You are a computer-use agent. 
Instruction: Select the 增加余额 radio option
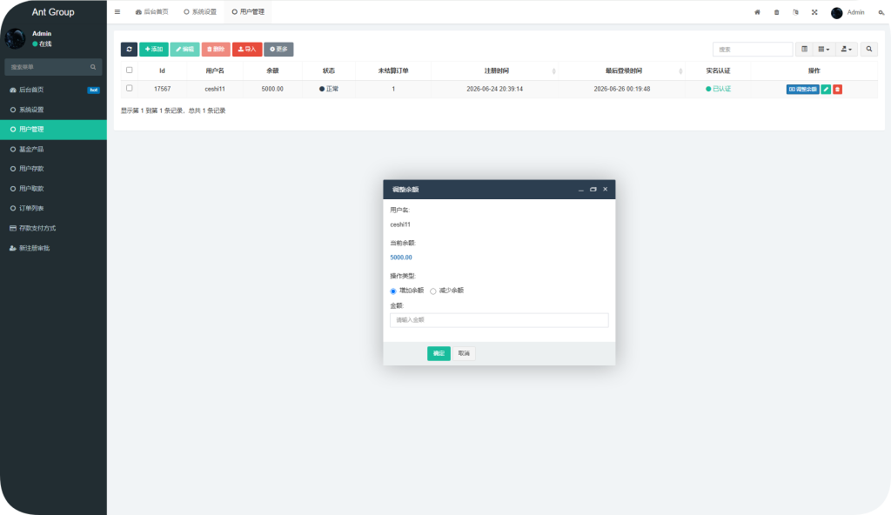(x=392, y=291)
